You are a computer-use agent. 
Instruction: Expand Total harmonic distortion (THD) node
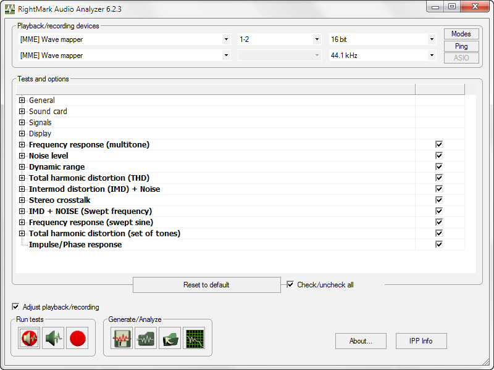point(22,178)
